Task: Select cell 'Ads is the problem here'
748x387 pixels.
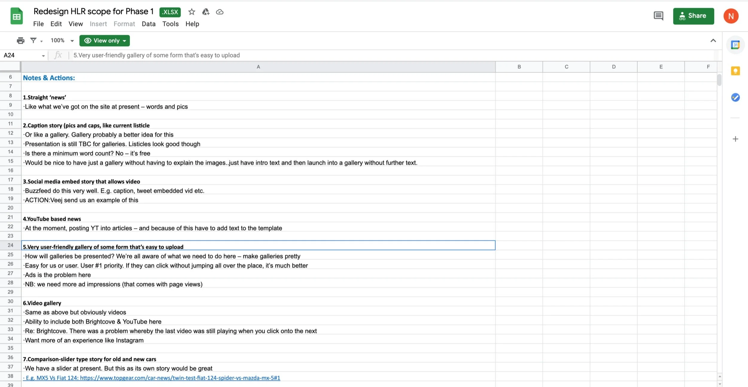Action: point(258,274)
